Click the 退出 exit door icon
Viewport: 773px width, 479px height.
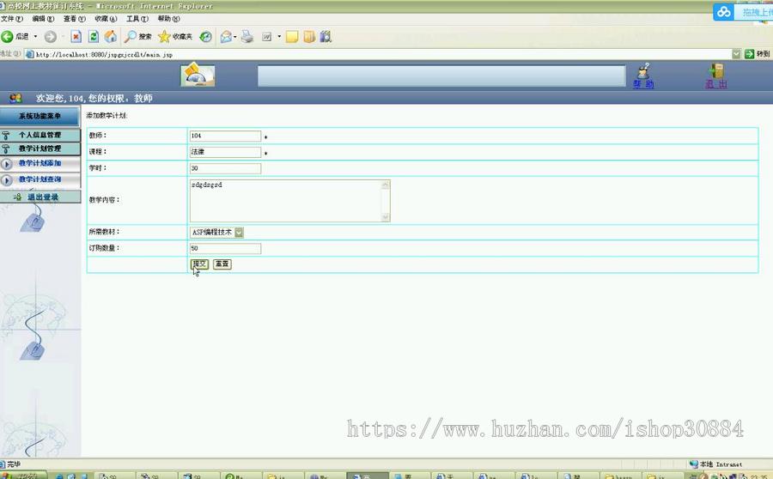tap(715, 71)
